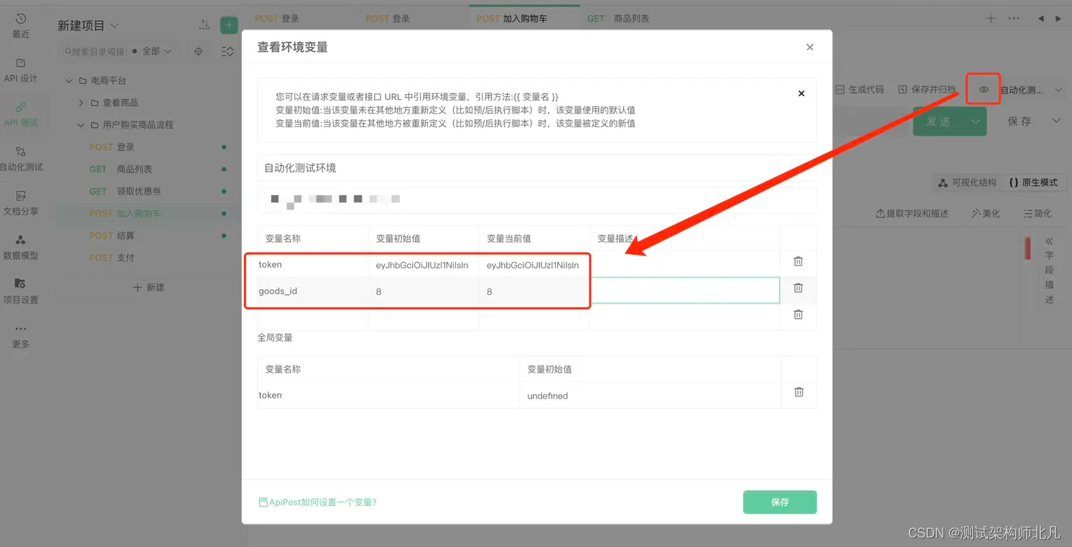Open the 自动化测... environment dropdown

point(1030,90)
